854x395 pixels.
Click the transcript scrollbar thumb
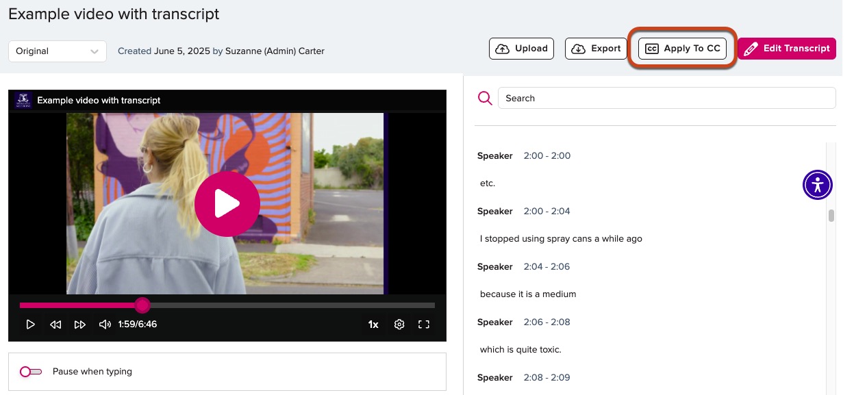[x=831, y=216]
